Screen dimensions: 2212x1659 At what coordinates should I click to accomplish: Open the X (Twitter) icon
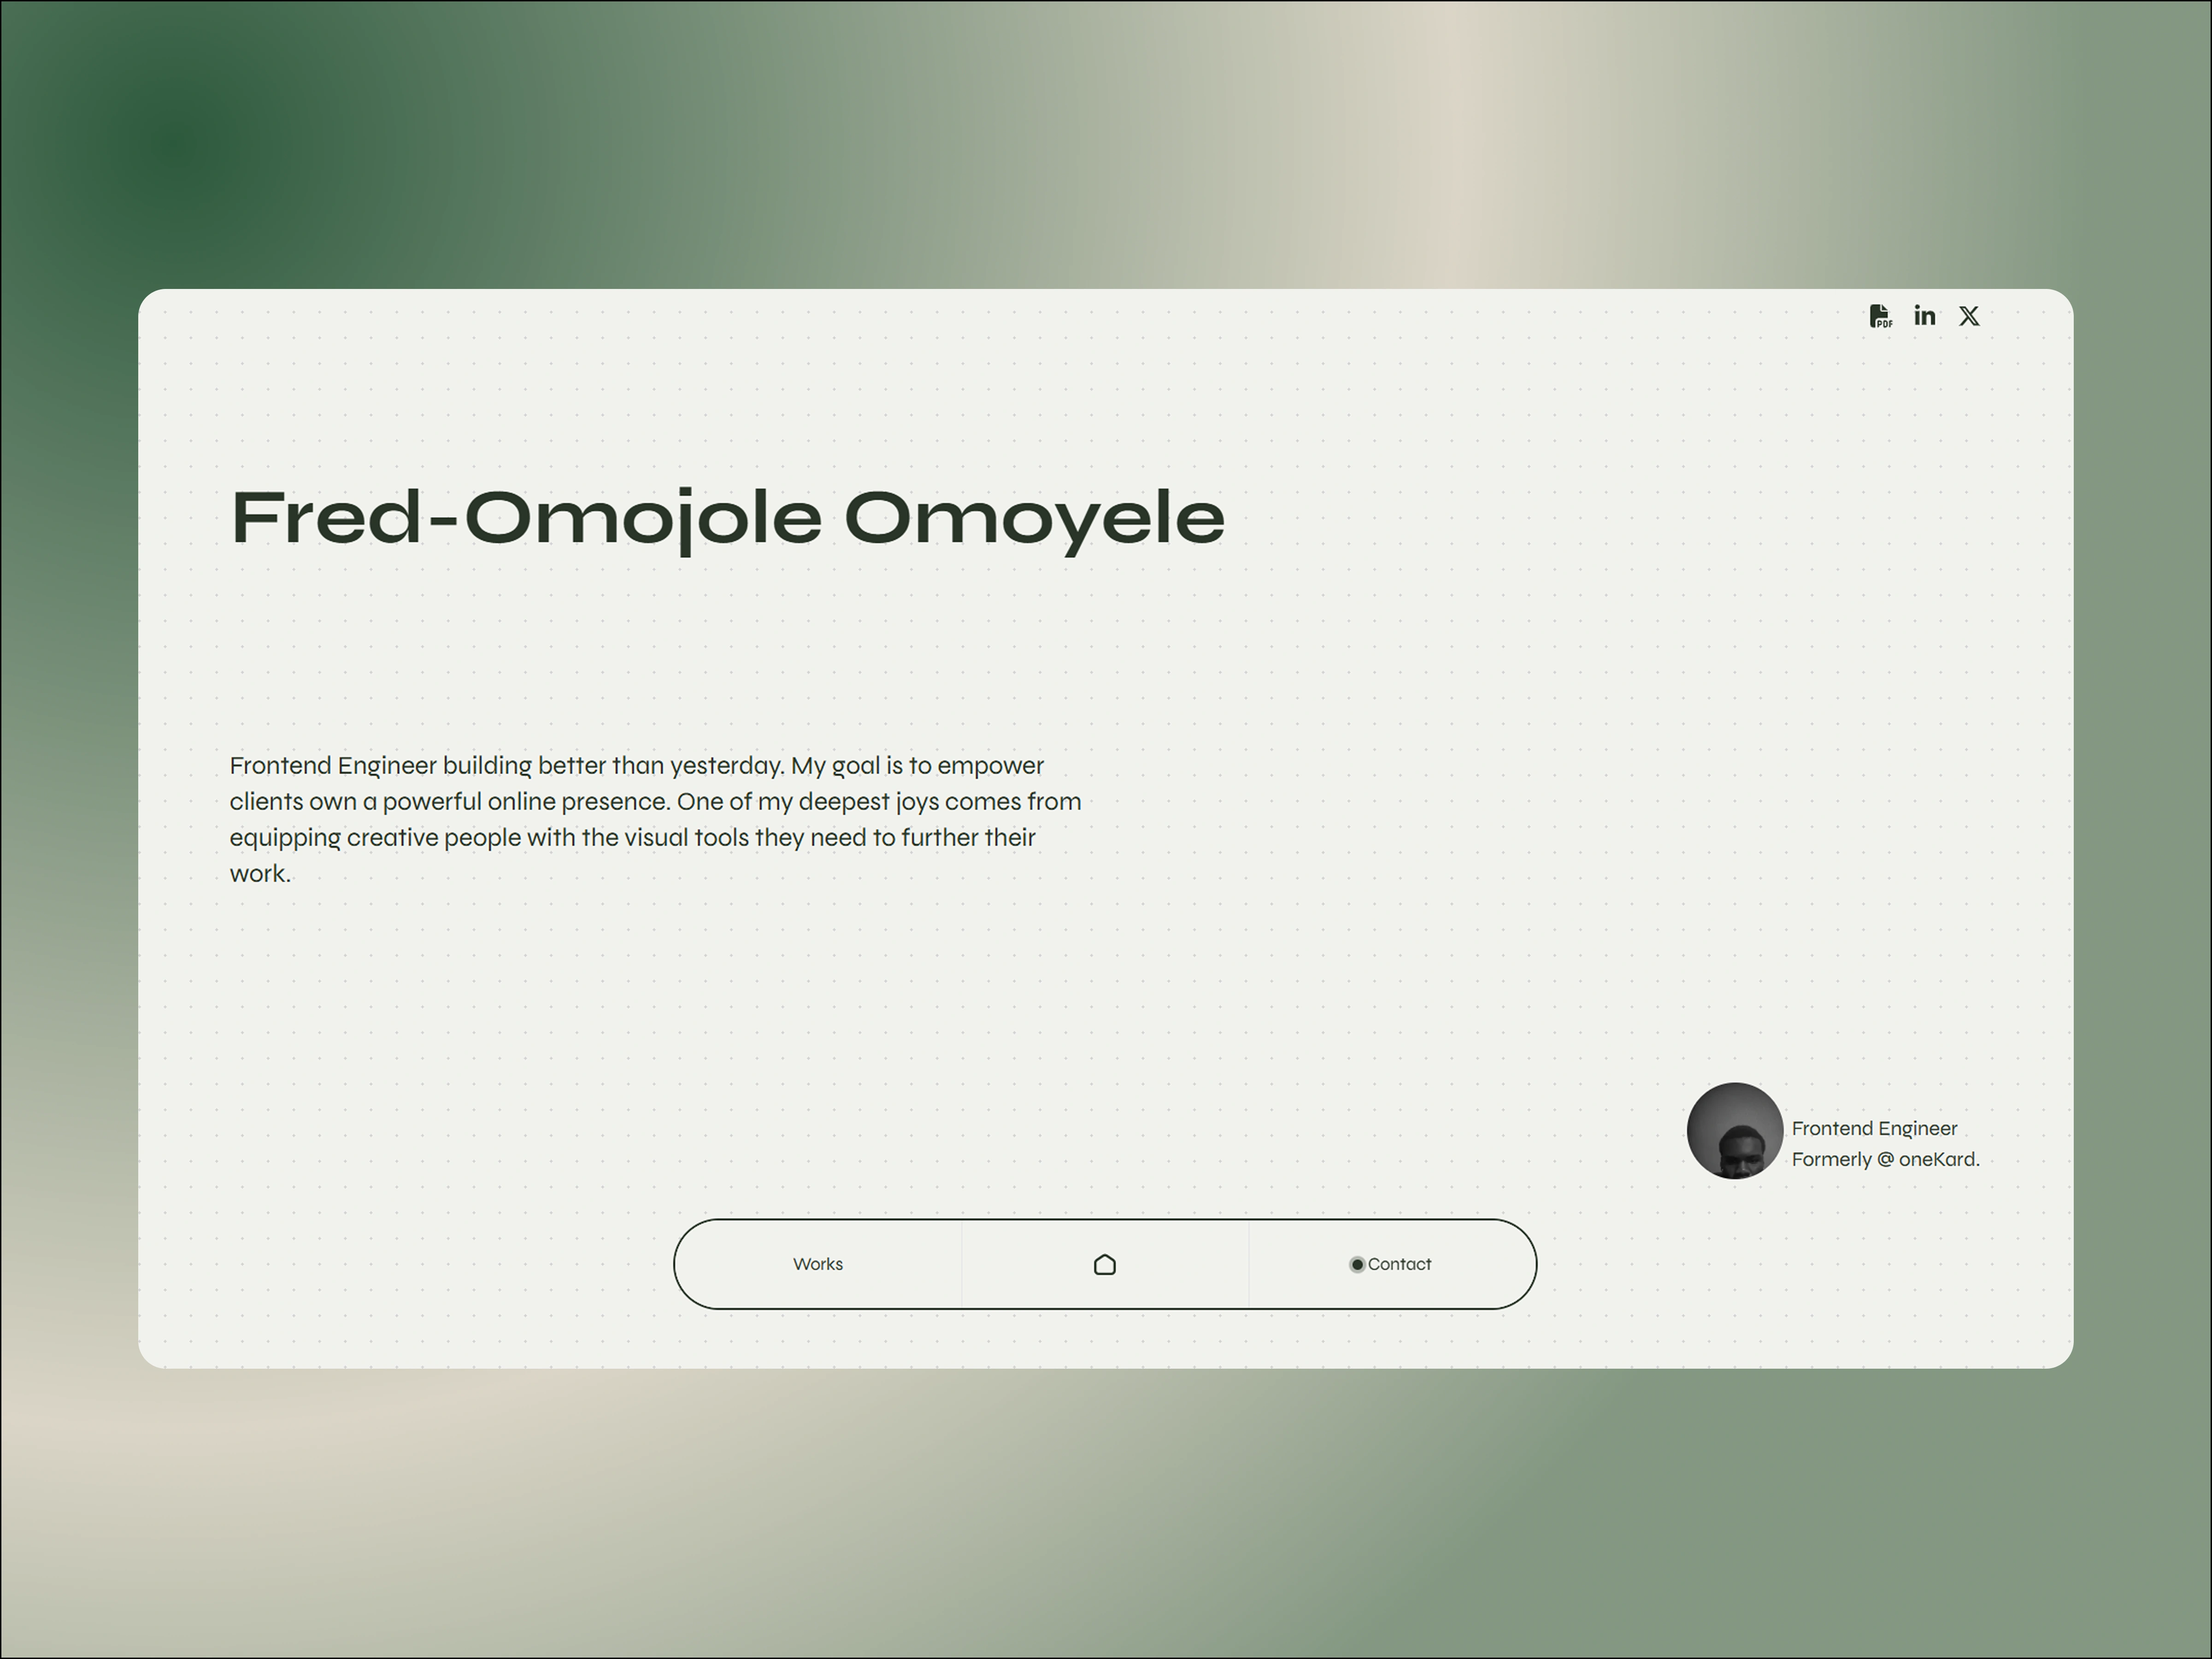[x=1969, y=316]
